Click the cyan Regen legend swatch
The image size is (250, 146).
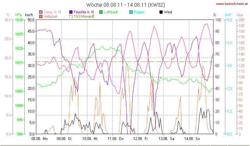tap(131, 12)
